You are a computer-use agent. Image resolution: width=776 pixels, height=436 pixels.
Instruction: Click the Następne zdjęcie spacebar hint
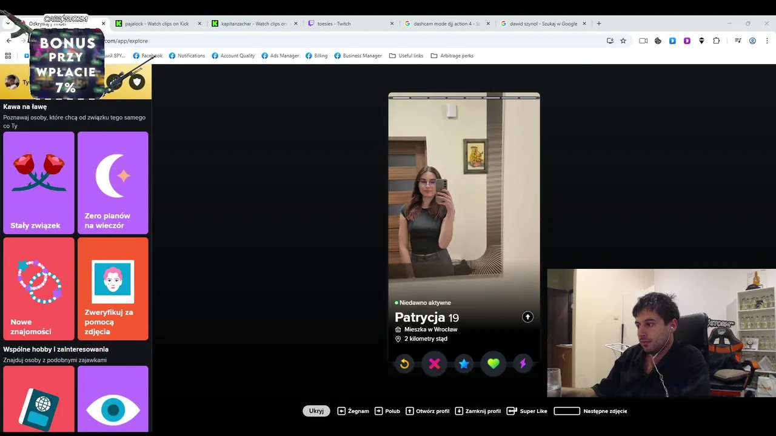tap(590, 411)
